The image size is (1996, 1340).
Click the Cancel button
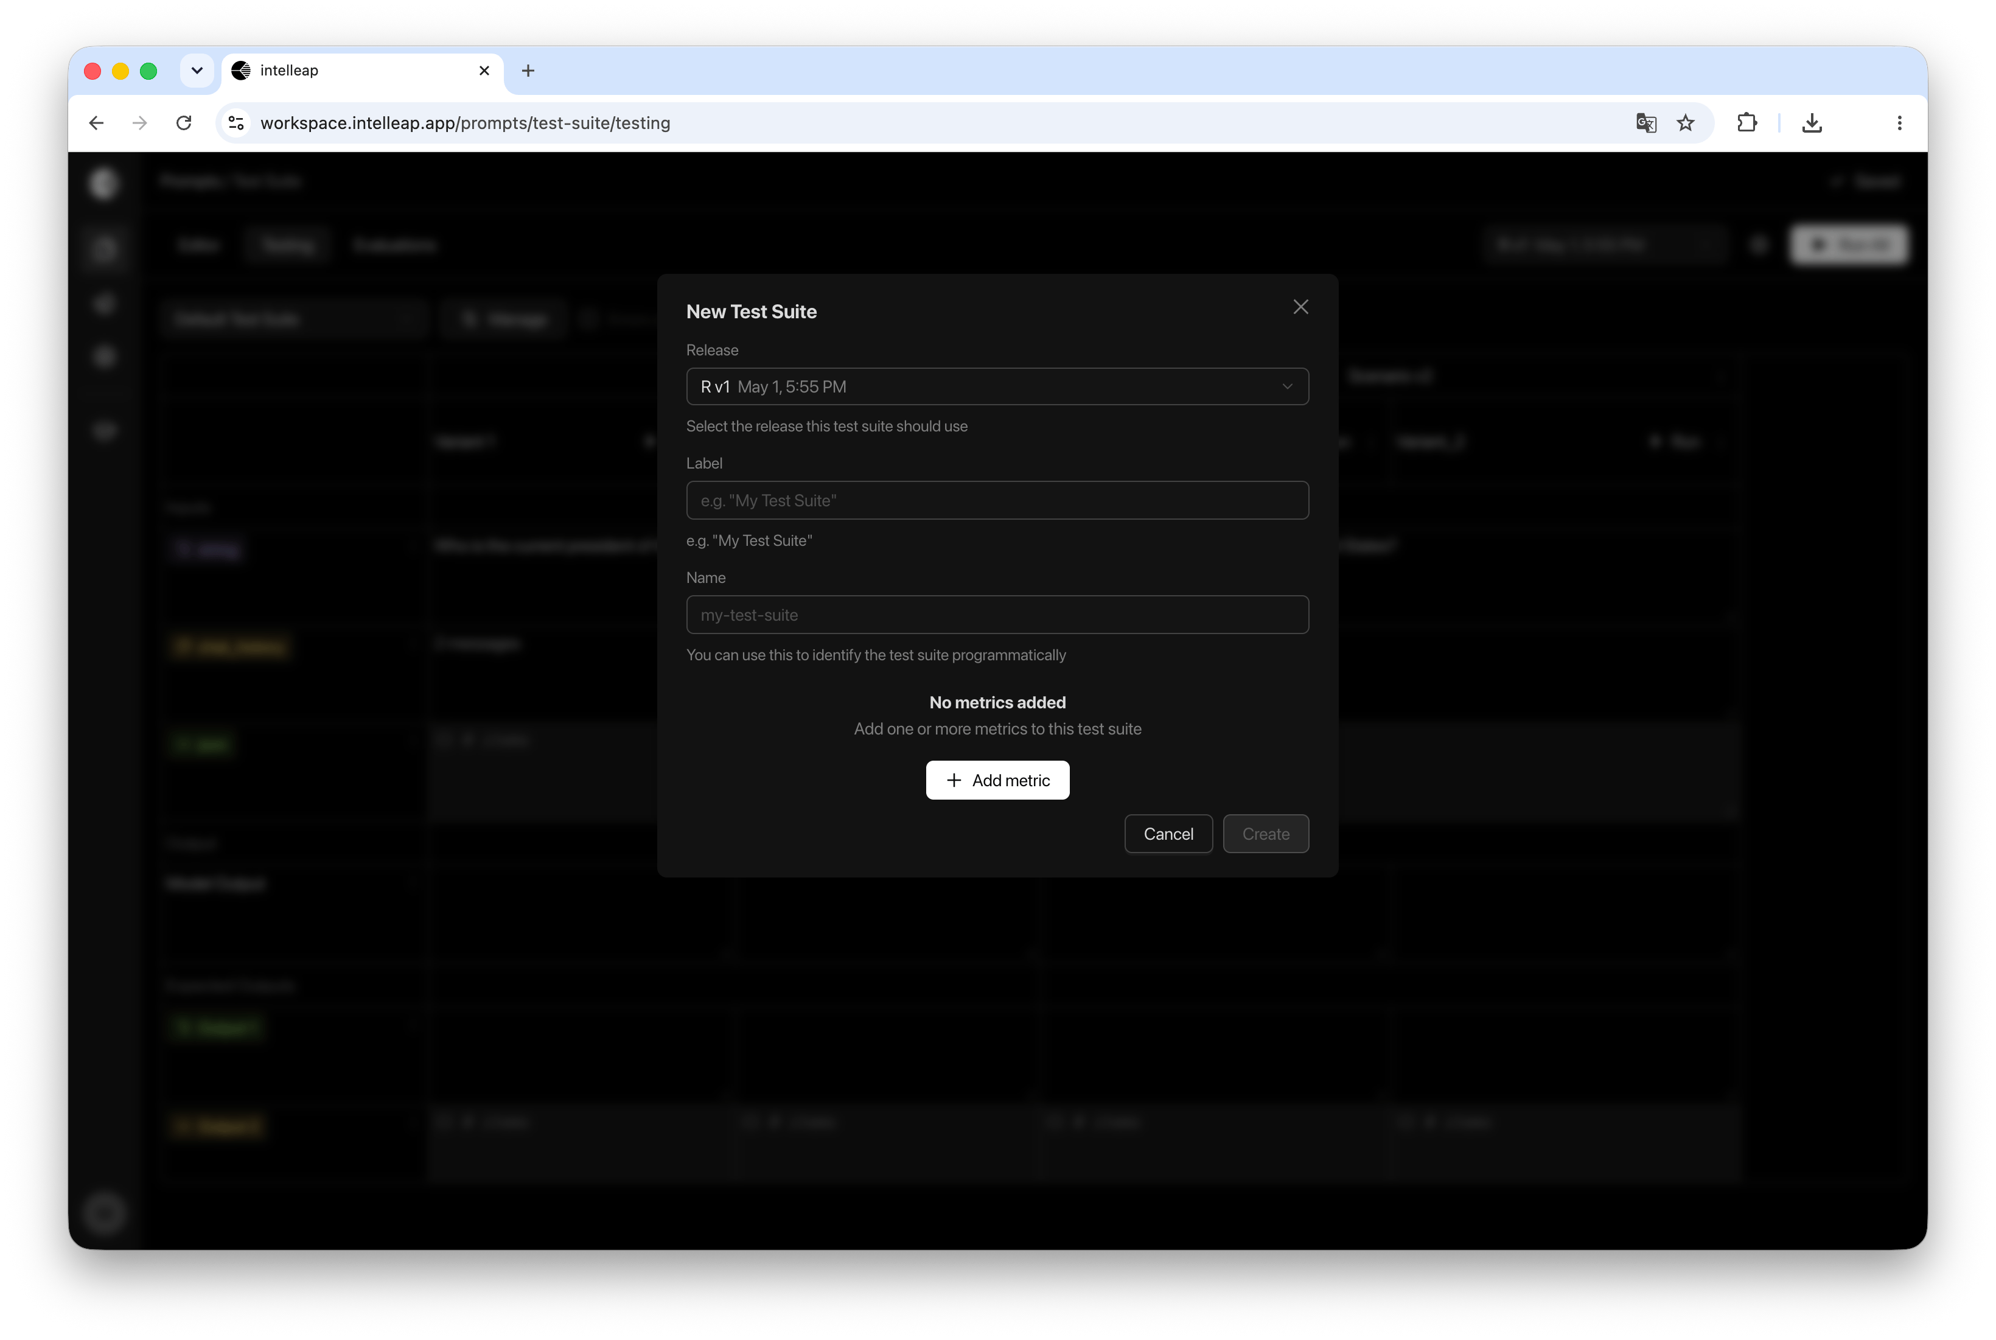click(x=1168, y=834)
